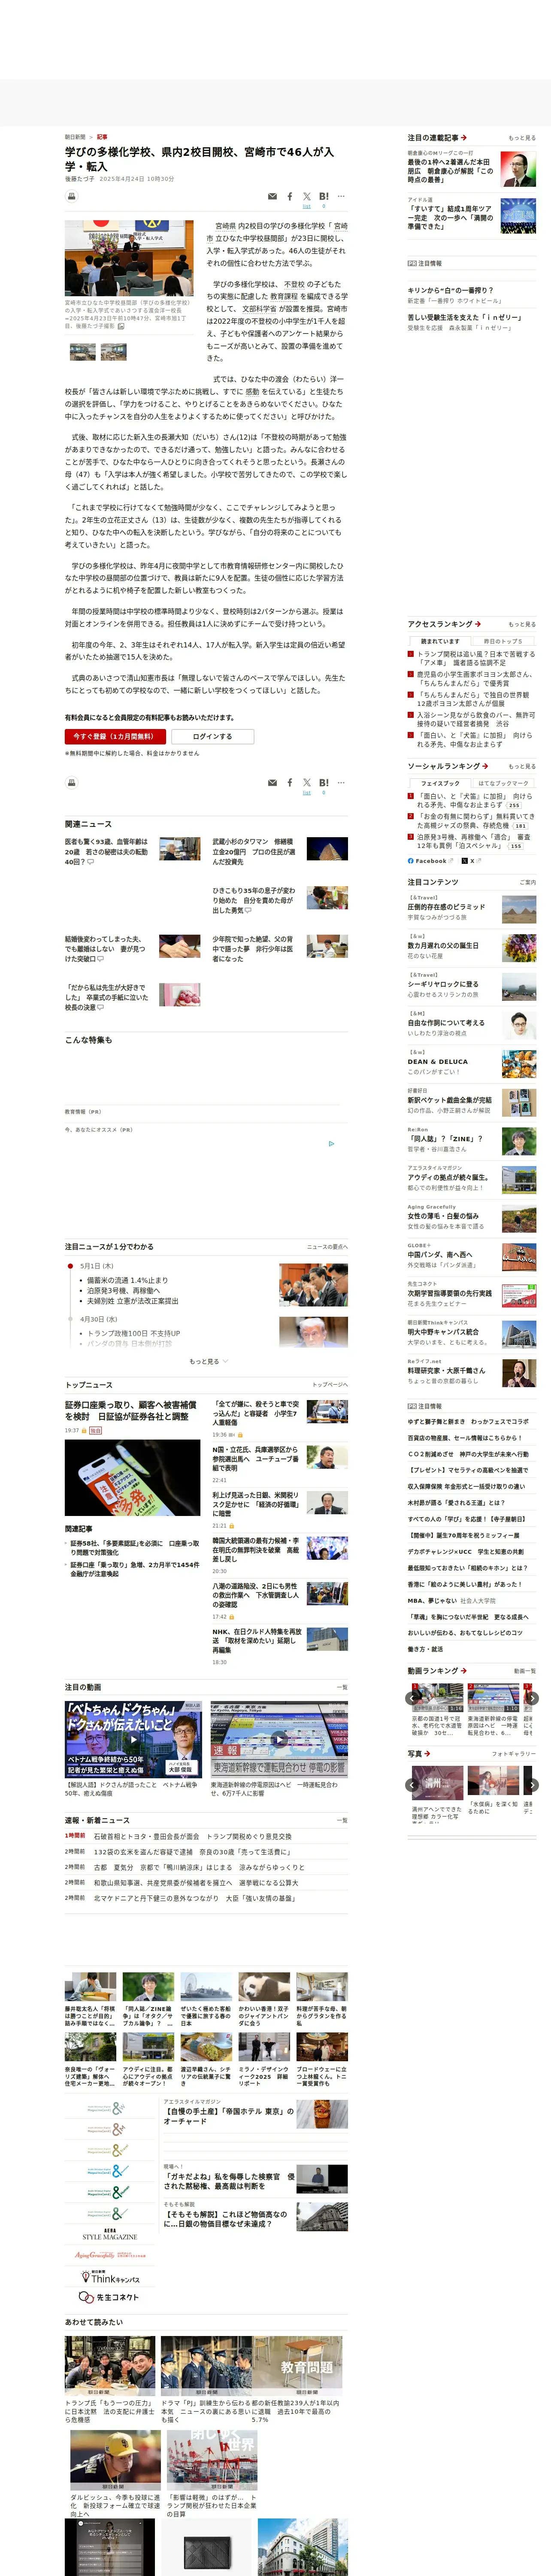This screenshot has height=2576, width=551.
Task: Click red arrow beside 写真 heading
Action: tap(428, 1753)
